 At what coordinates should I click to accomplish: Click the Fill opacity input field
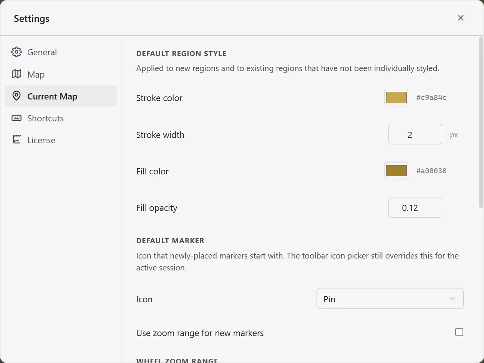[x=415, y=208]
